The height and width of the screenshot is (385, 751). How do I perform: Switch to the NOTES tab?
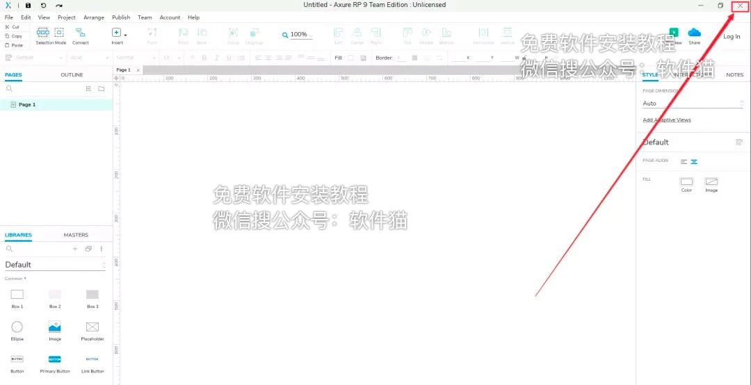pyautogui.click(x=735, y=74)
